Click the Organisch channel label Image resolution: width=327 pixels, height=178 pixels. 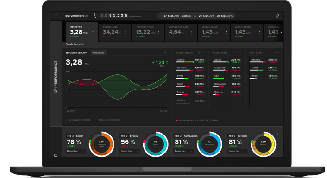pyautogui.click(x=220, y=68)
